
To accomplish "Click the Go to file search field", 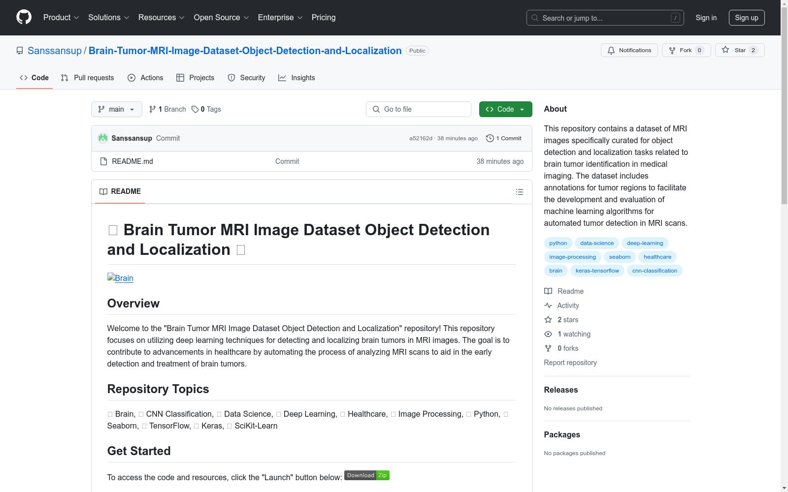I will point(418,109).
